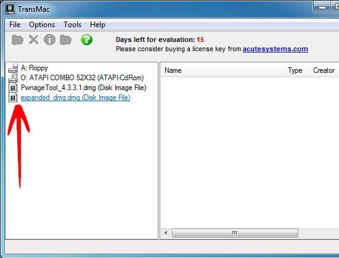The height and width of the screenshot is (258, 339).
Task: Click the evaluation days number 15
Action: pyautogui.click(x=200, y=40)
